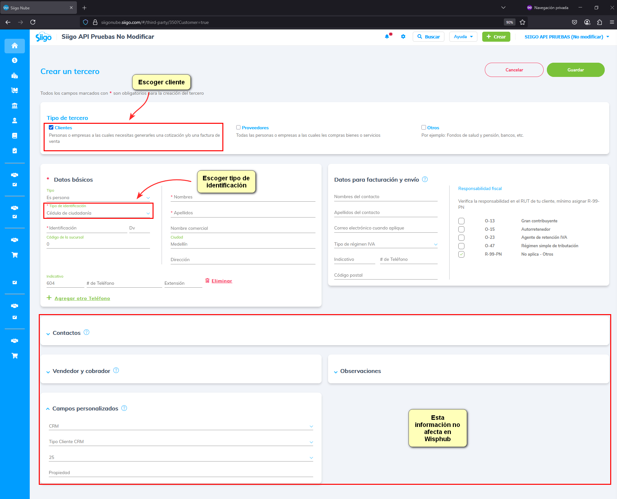Open the dollar-sign sales icon in sidebar
Screen dimensions: 617x499
pos(15,60)
